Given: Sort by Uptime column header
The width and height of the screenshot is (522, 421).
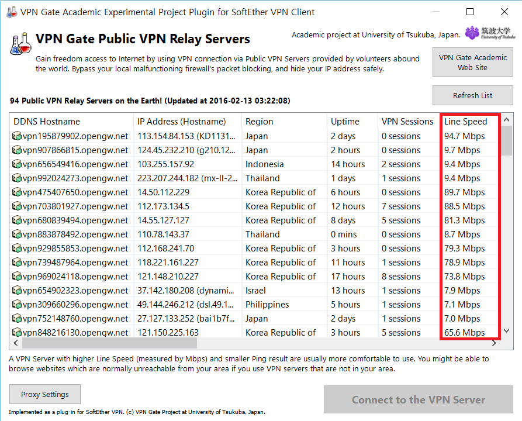Looking at the screenshot, I should point(352,121).
